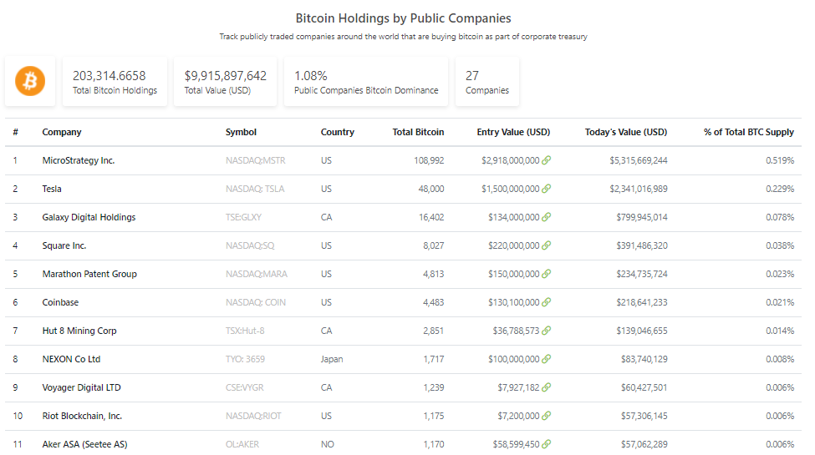
Task: Select the MicroStrategy Inc. company name
Action: (x=79, y=160)
